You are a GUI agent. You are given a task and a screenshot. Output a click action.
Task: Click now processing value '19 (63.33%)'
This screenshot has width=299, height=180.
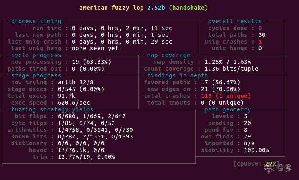tap(92, 62)
